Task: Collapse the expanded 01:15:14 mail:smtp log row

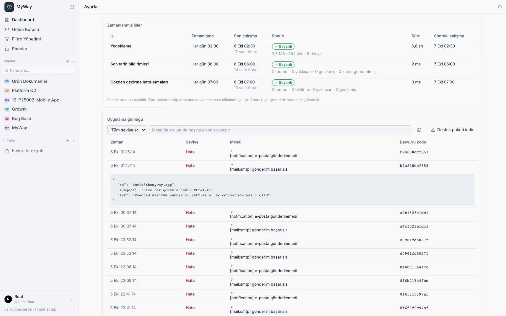Action: tap(232, 165)
